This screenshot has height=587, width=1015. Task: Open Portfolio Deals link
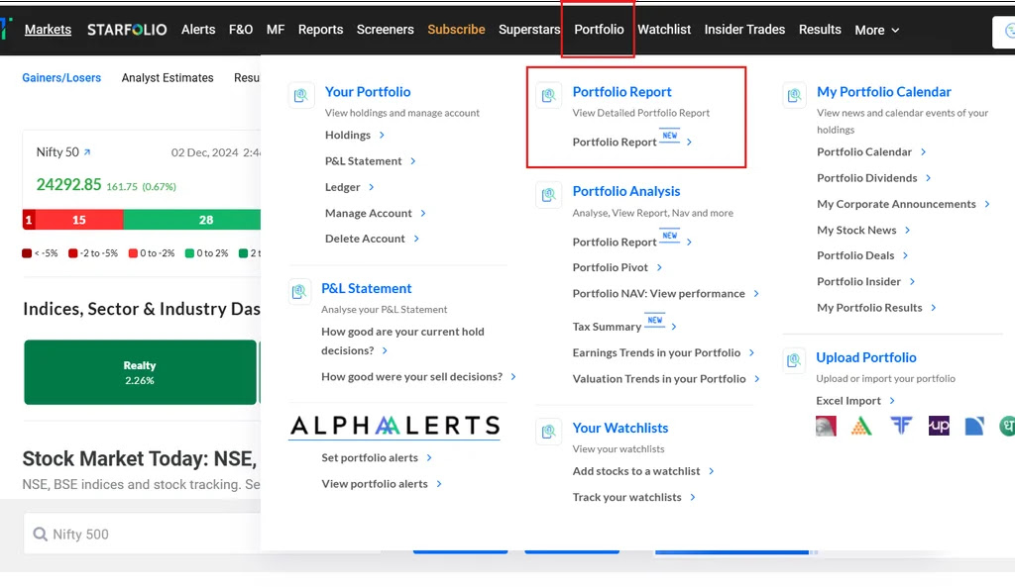point(855,255)
